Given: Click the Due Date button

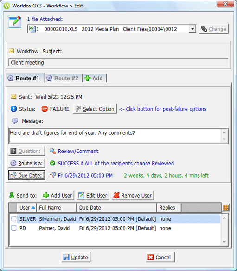Looking at the screenshot, I should tap(27, 175).
